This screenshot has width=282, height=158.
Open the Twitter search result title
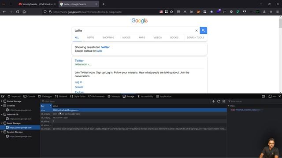pos(79,61)
